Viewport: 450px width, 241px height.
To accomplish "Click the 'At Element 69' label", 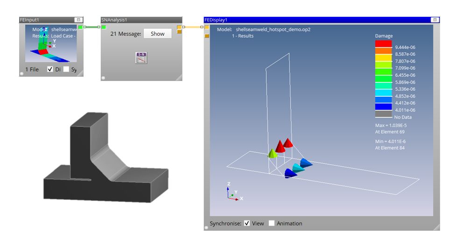I will click(389, 132).
